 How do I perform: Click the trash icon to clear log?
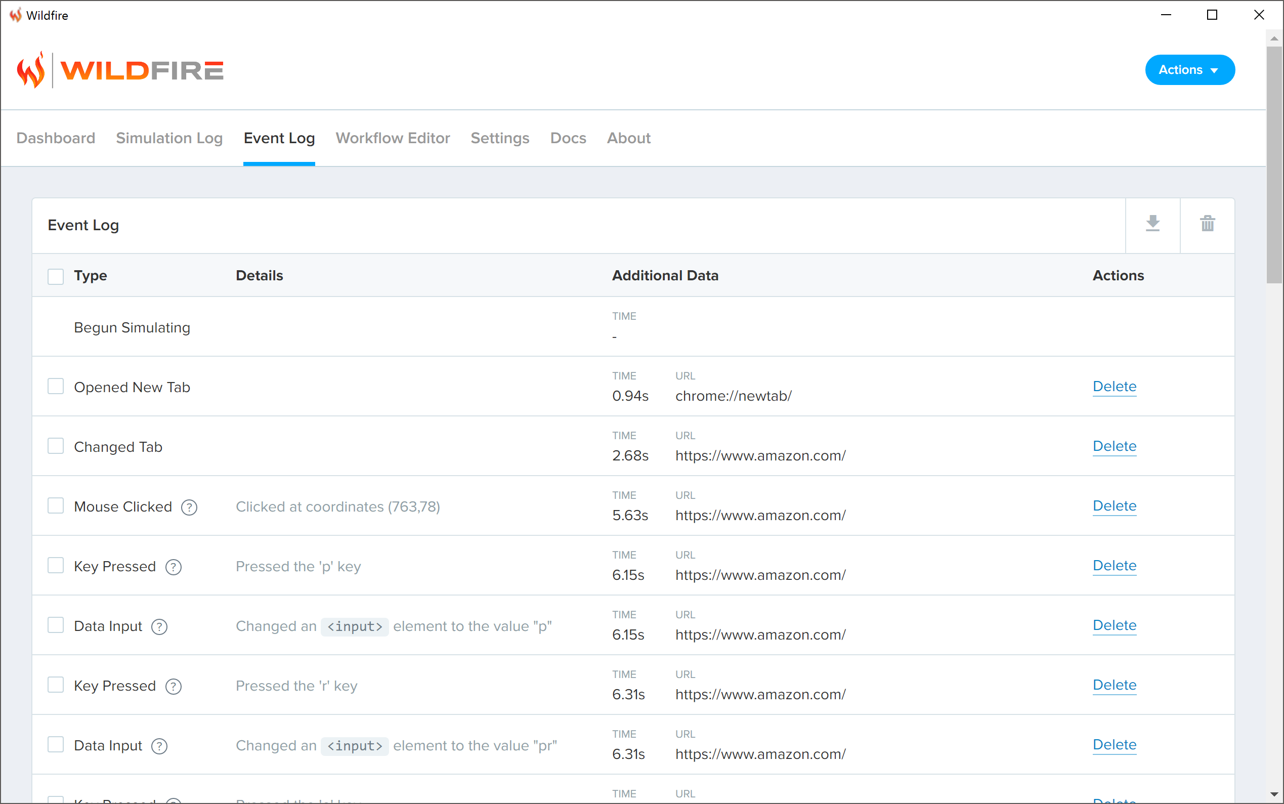[x=1207, y=224]
